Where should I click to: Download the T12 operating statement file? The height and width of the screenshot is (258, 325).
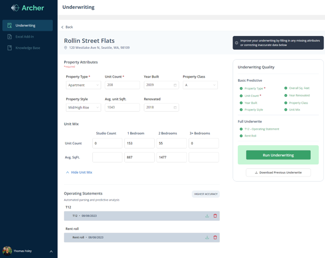207,216
